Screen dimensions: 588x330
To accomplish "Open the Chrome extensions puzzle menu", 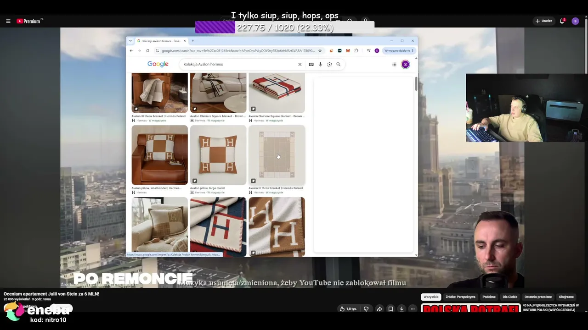I will pyautogui.click(x=356, y=50).
